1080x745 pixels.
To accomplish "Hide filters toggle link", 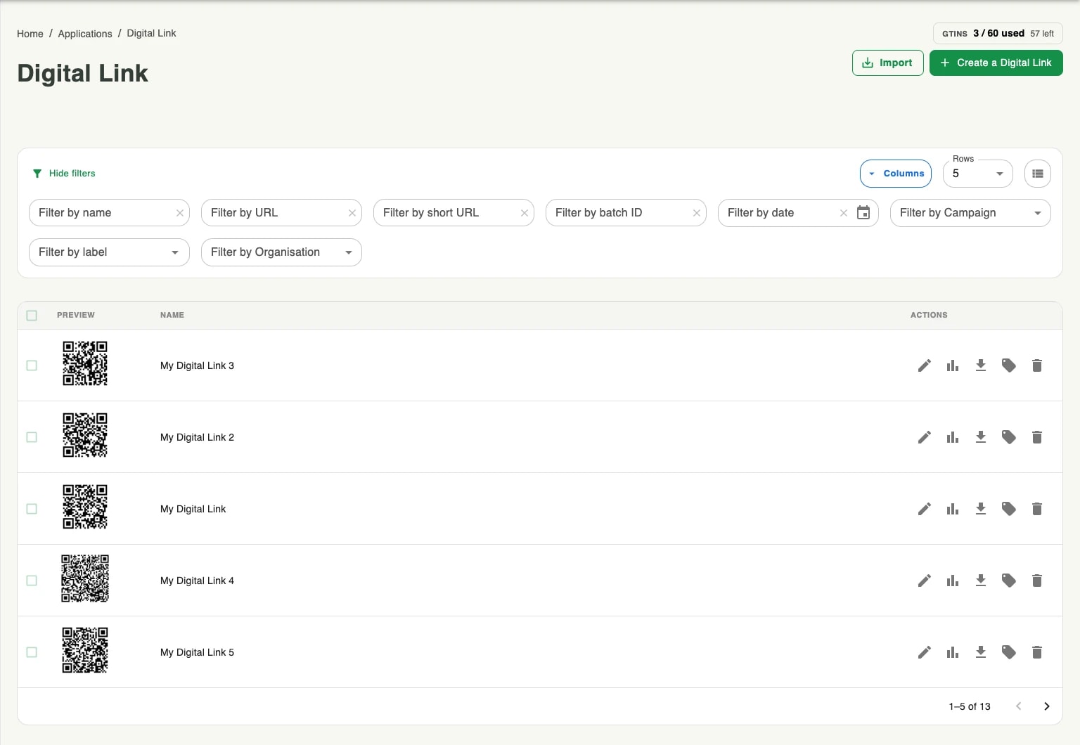I will click(64, 174).
